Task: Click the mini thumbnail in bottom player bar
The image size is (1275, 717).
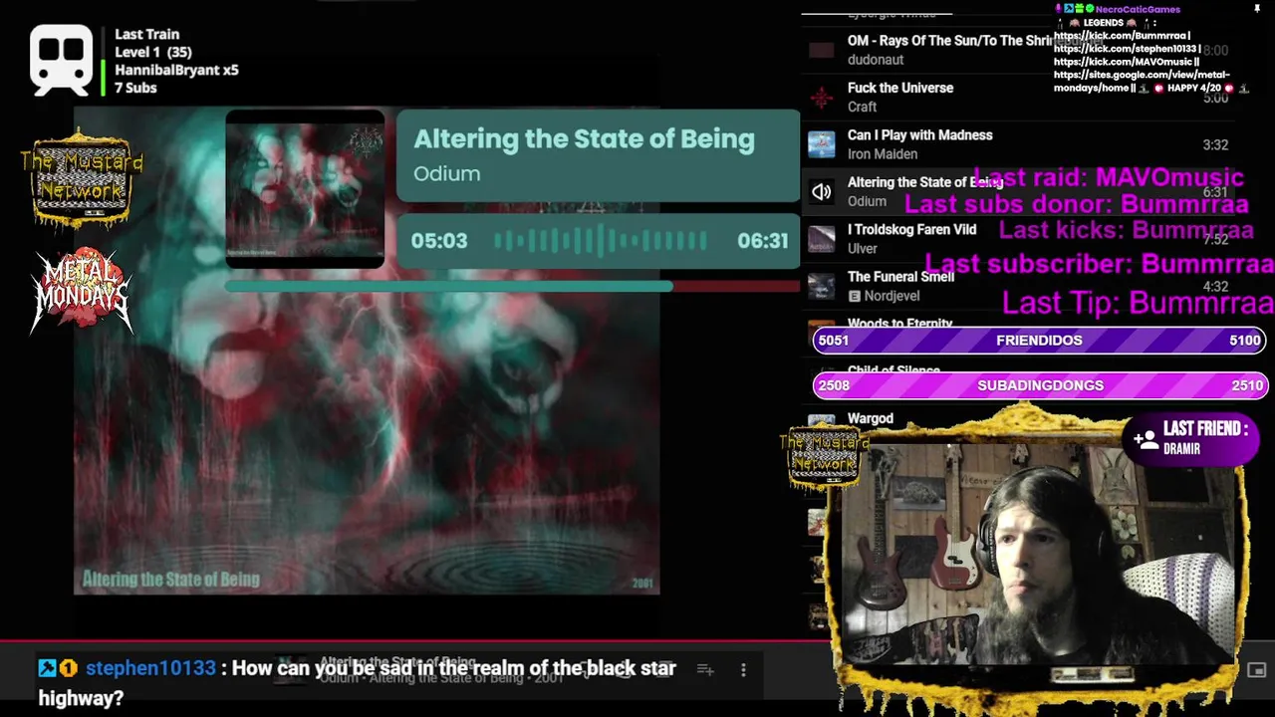Action: pos(292,668)
